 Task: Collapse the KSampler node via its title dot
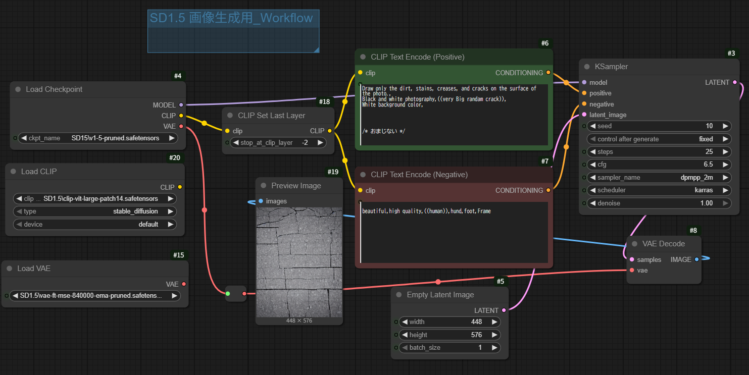pos(587,67)
